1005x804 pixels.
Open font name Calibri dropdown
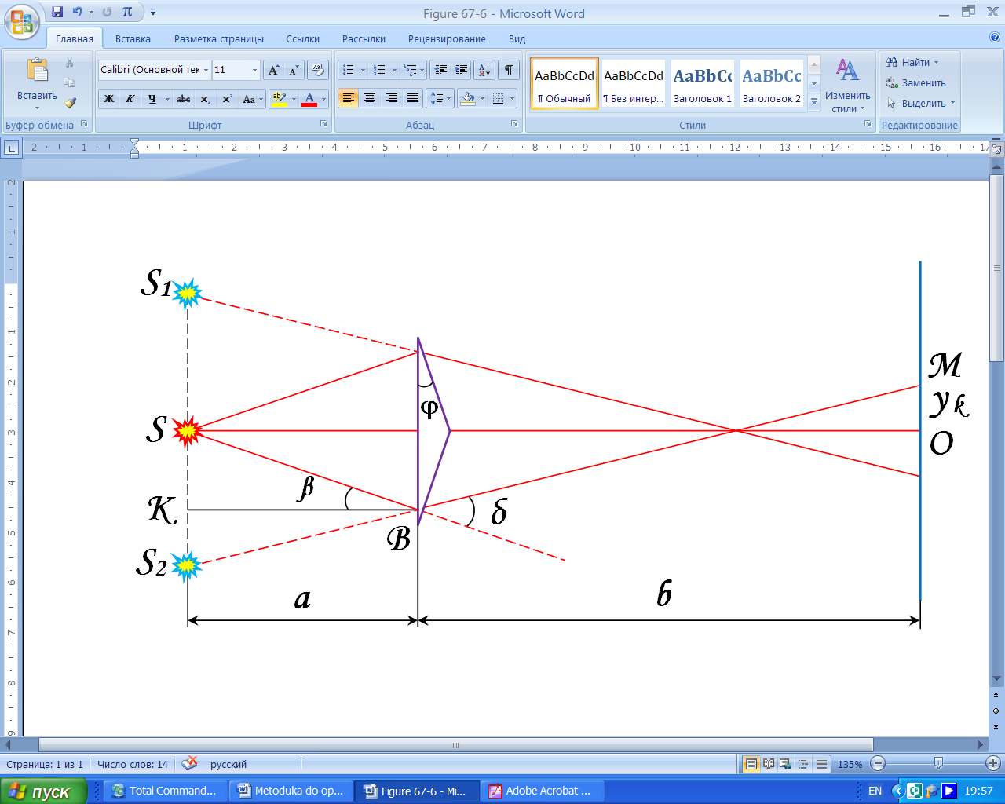coord(206,70)
